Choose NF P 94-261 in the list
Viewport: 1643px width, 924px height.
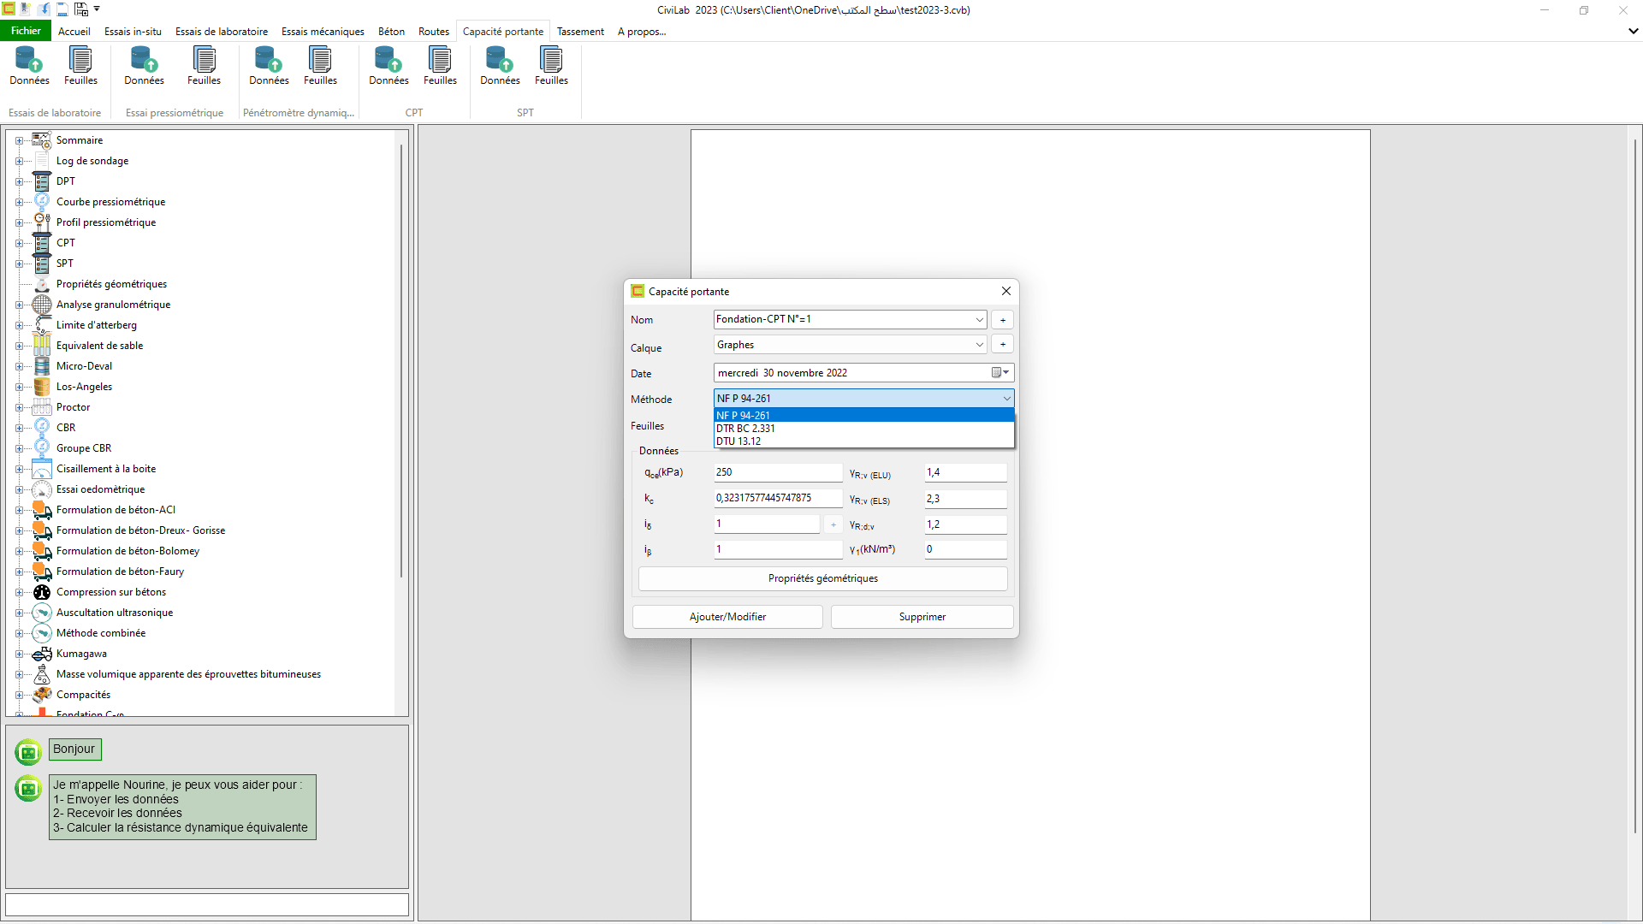pos(864,416)
